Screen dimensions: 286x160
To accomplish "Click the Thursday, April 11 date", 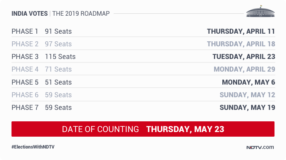I will pyautogui.click(x=241, y=31).
